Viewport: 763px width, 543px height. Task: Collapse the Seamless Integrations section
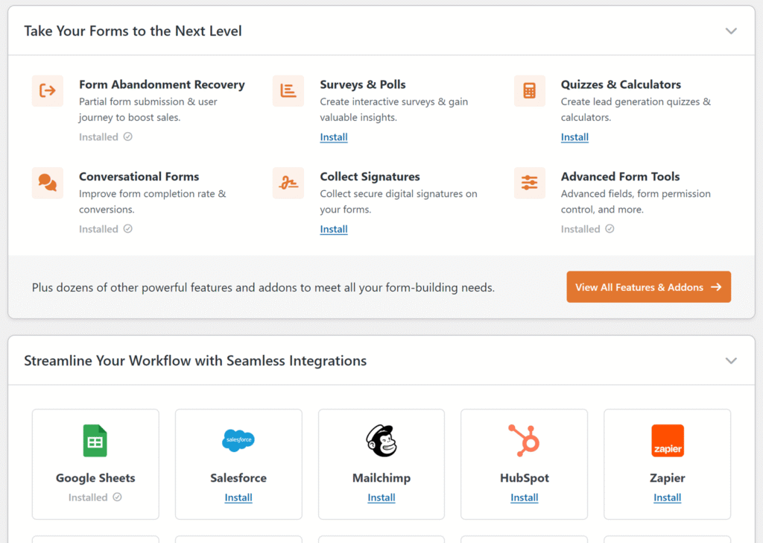coord(731,361)
